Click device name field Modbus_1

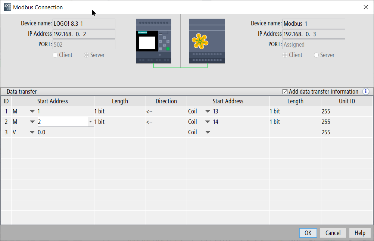(x=314, y=24)
